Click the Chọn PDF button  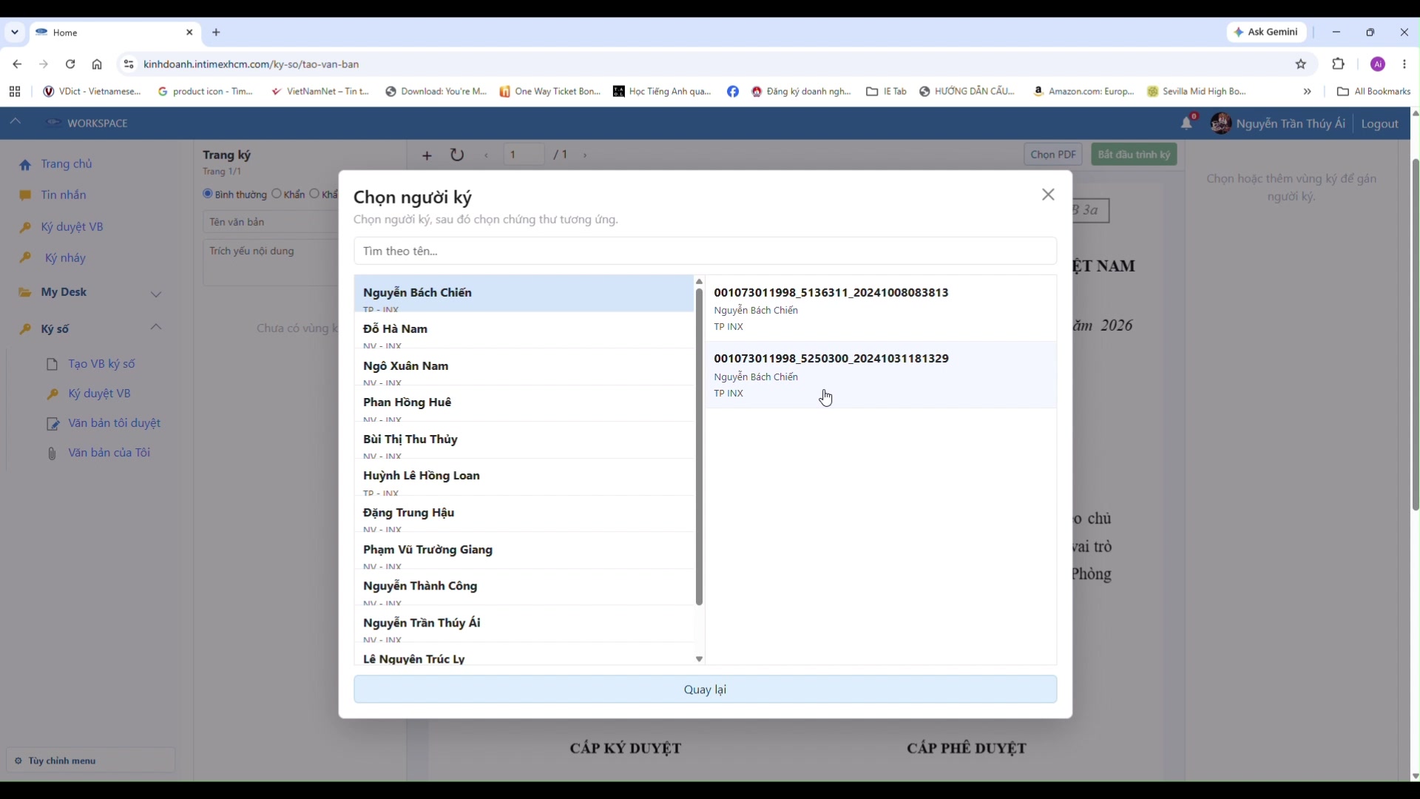(1053, 155)
